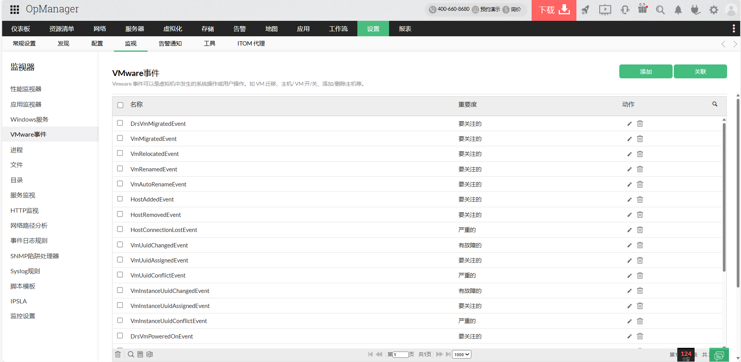Viewport: 741px width, 362px height.
Task: Check the VmRelocatedEvent checkbox
Action: [x=120, y=153]
